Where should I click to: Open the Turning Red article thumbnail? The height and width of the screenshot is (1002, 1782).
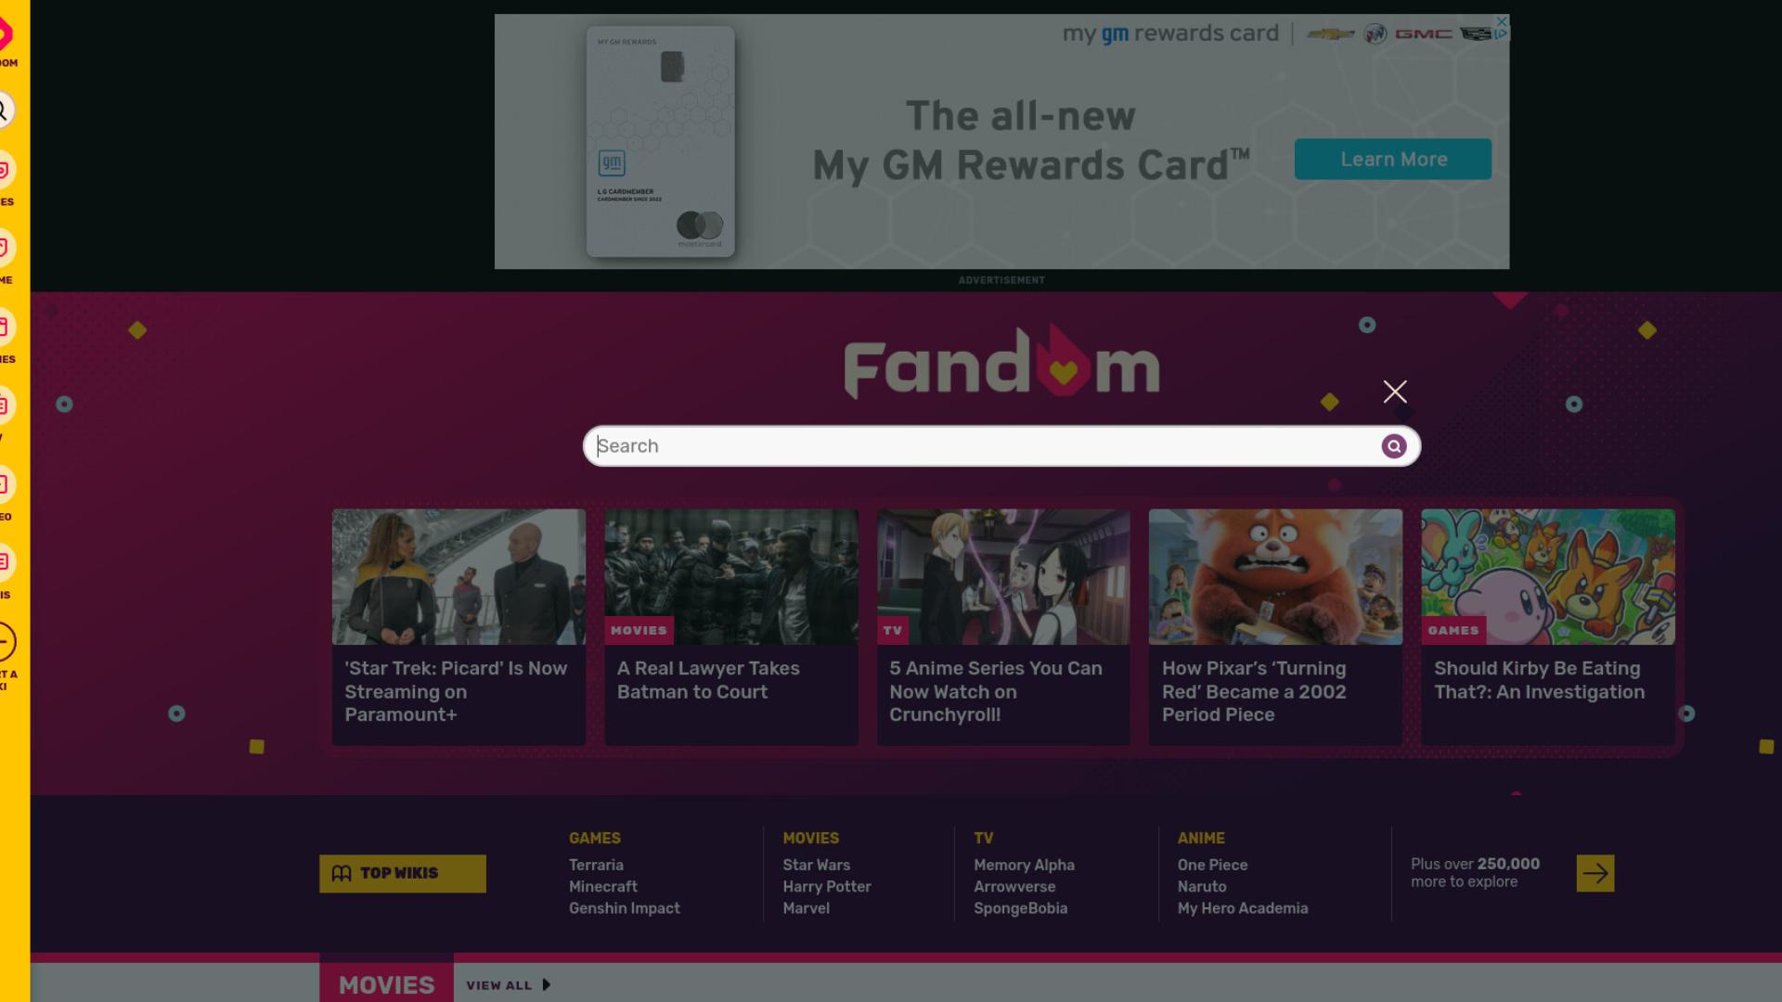pos(1275,576)
